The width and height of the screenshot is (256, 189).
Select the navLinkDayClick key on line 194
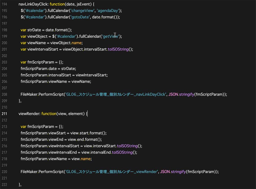coord(33,4)
